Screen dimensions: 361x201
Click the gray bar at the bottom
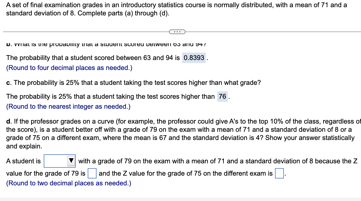(x=180, y=199)
